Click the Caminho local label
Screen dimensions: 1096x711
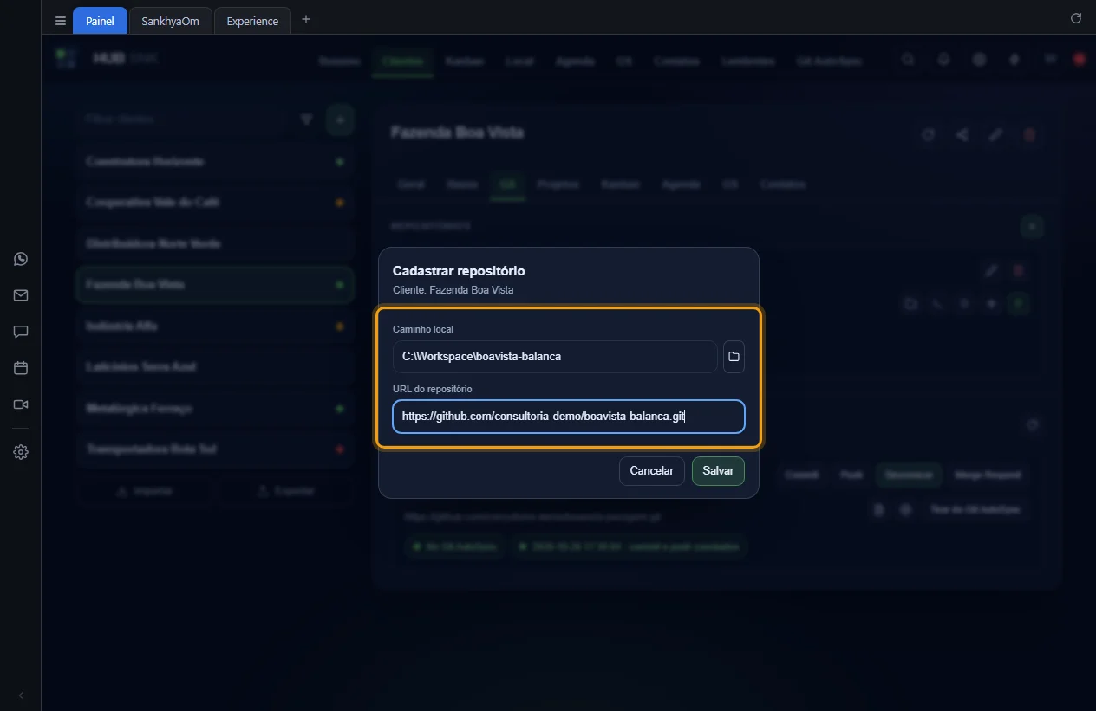click(x=423, y=329)
